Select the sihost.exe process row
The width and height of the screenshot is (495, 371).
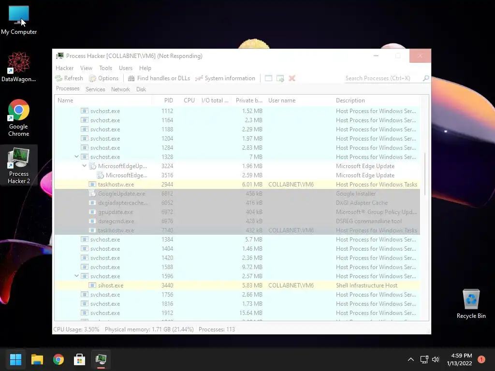[x=237, y=285]
